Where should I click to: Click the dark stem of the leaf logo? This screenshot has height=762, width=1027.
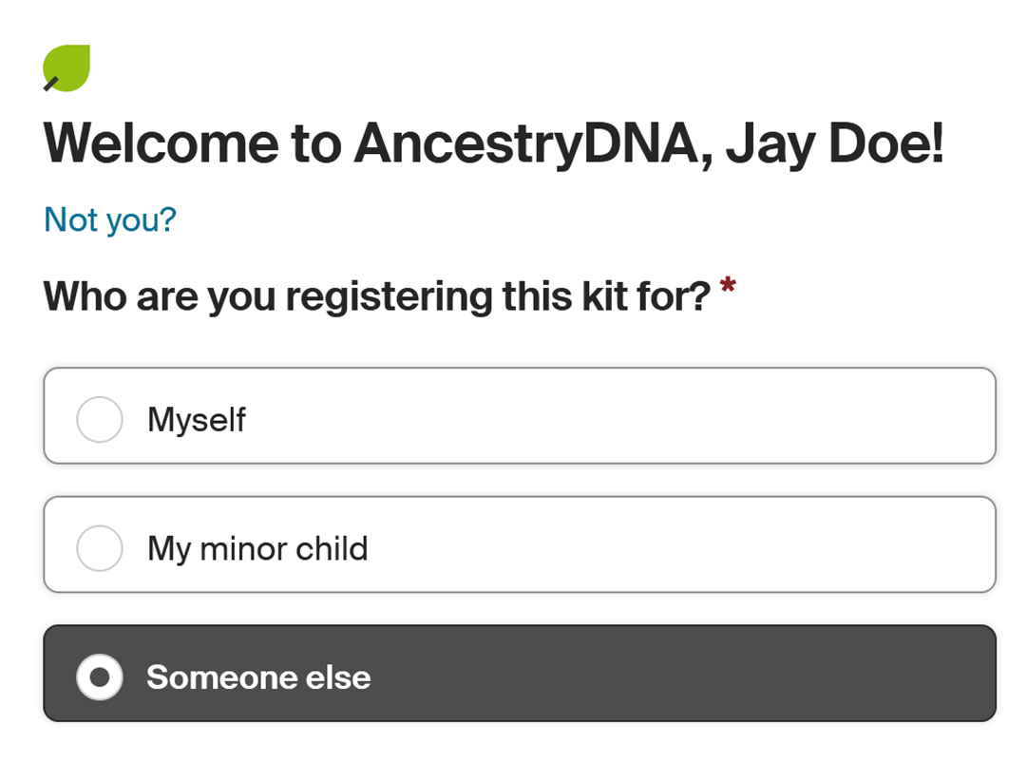pos(50,86)
